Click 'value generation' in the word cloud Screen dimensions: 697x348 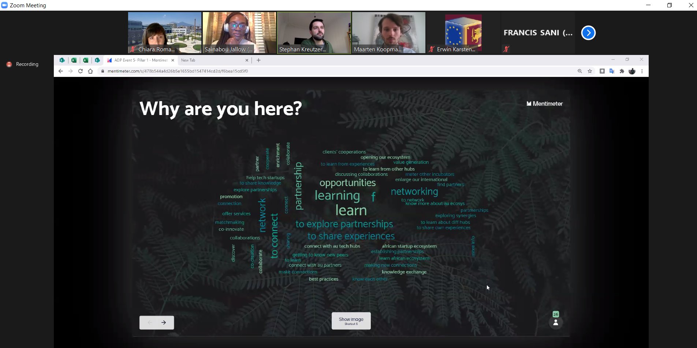pos(411,162)
